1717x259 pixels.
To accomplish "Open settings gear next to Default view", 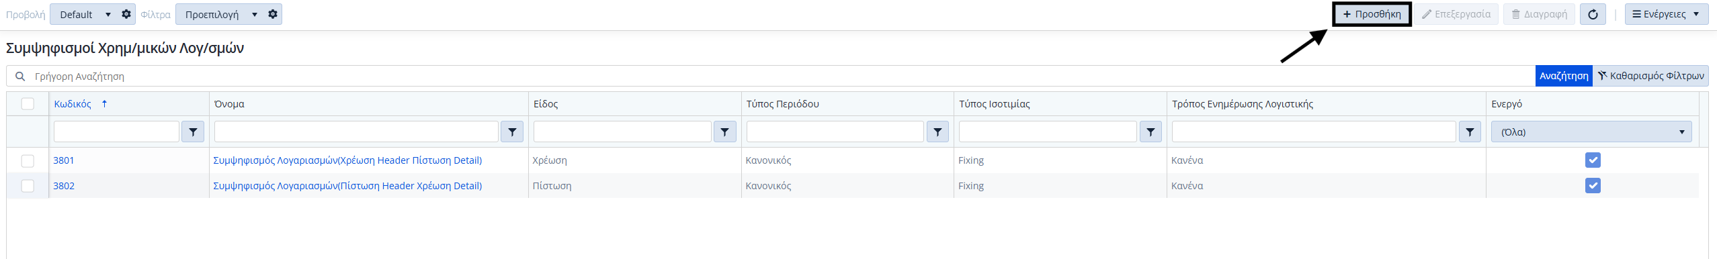I will 126,14.
